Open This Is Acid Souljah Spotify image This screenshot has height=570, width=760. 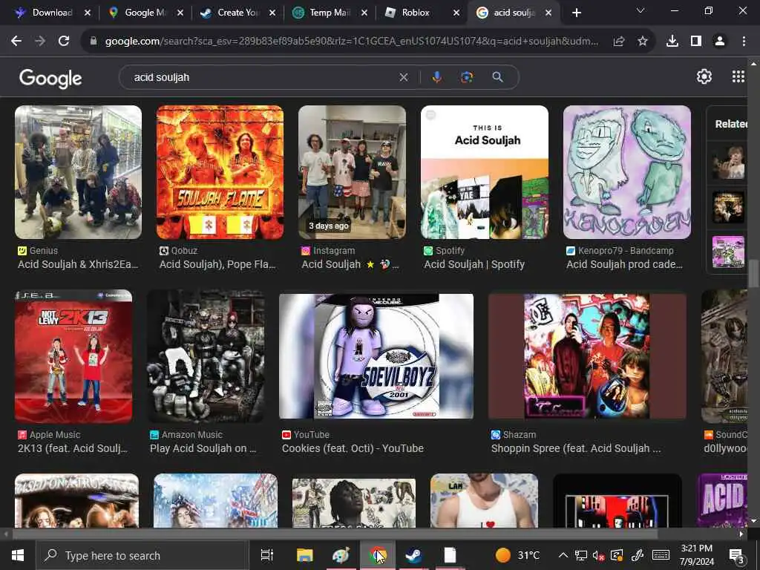[485, 172]
